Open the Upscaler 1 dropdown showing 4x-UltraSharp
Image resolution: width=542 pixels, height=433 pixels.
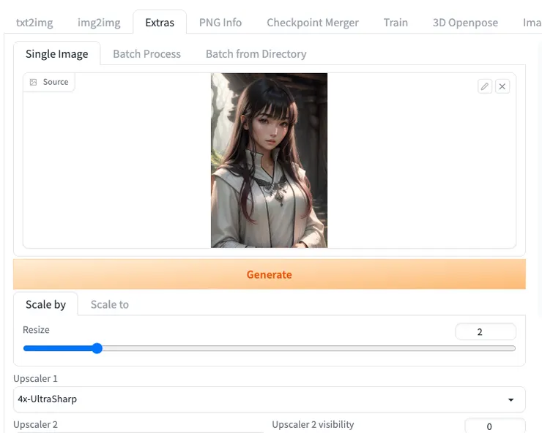coord(270,399)
